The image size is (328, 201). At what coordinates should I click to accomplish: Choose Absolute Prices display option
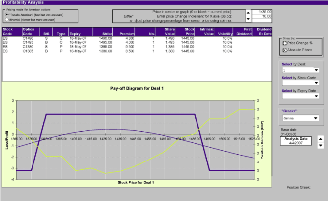pos(285,50)
